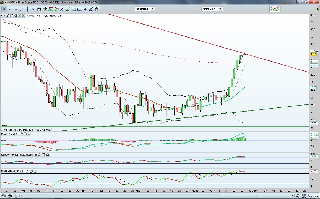Open MACD indicator wrench settings
The width and height of the screenshot is (320, 199).
pyautogui.click(x=21, y=134)
